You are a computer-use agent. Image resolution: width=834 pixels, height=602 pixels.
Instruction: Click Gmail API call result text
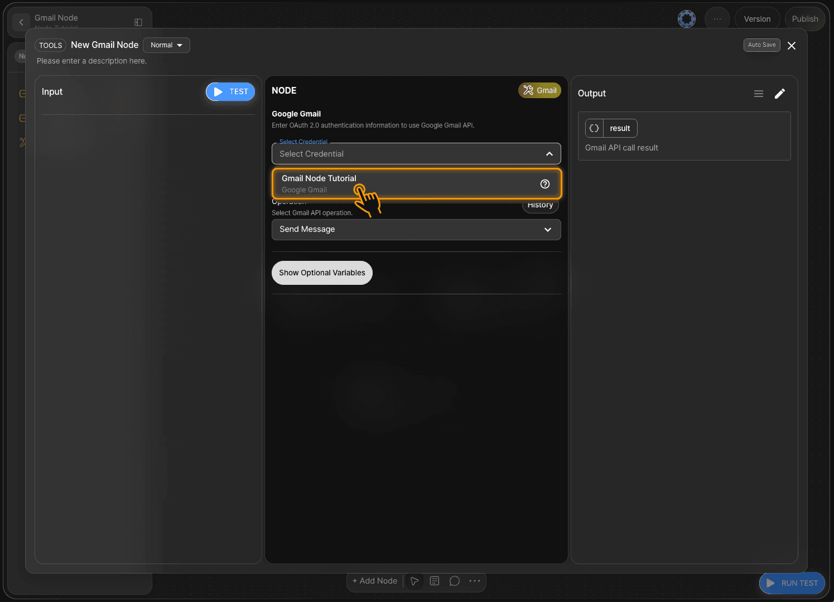pyautogui.click(x=621, y=148)
